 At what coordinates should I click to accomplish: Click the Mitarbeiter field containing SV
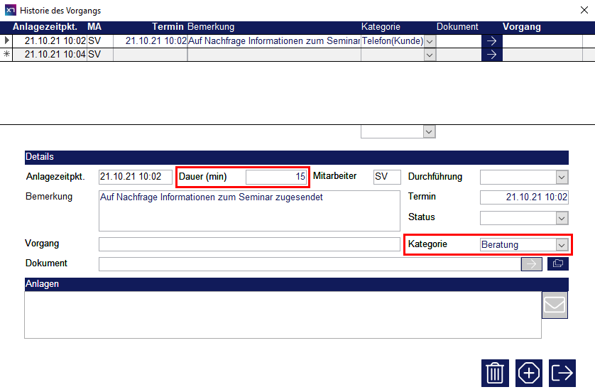387,177
